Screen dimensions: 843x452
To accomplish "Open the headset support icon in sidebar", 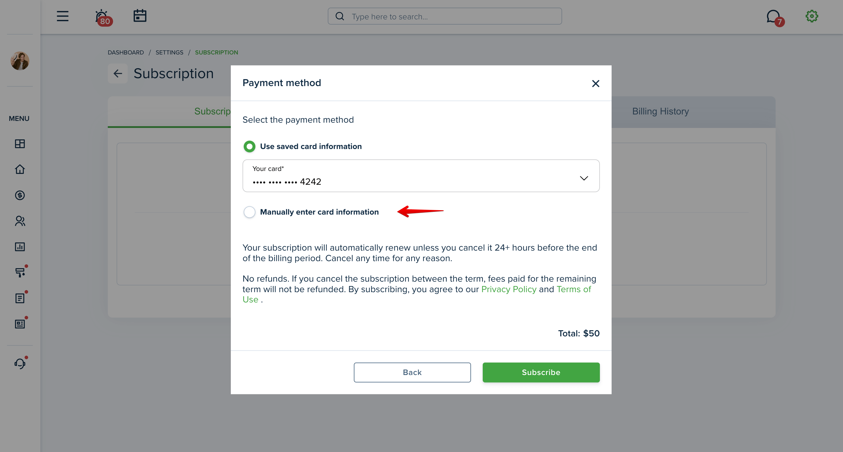I will [20, 363].
